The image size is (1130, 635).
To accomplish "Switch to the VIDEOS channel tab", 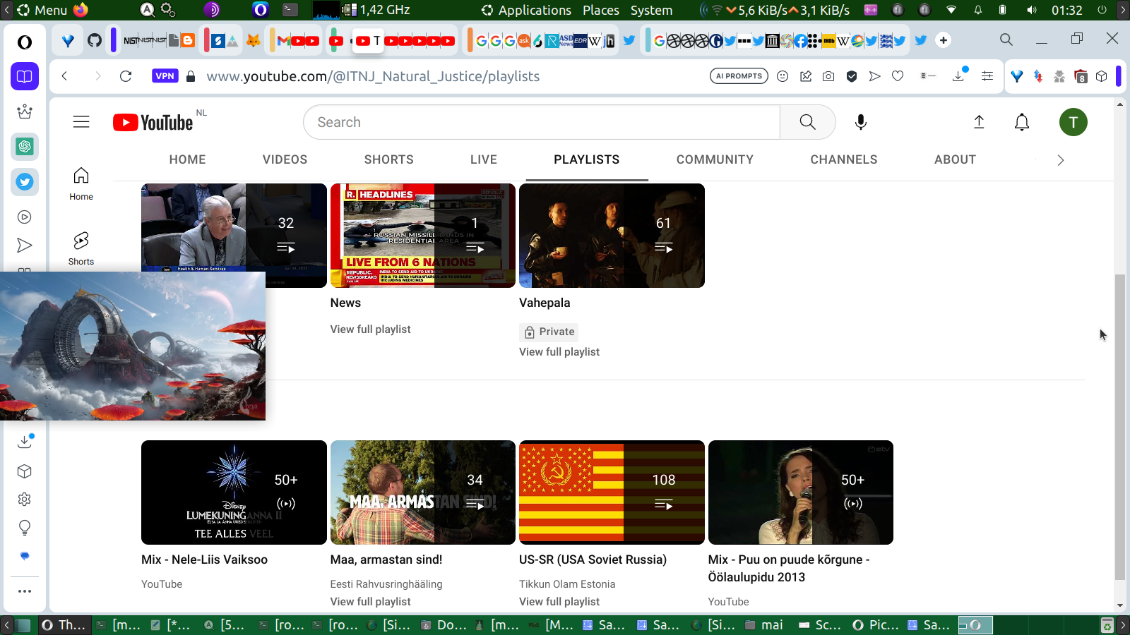I will click(x=285, y=159).
